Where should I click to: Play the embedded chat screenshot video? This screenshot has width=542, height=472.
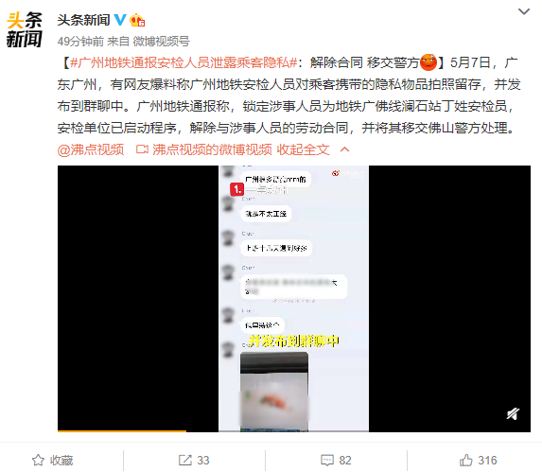(x=294, y=299)
